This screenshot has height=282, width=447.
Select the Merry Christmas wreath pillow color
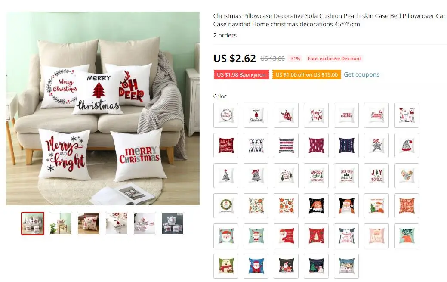226,115
